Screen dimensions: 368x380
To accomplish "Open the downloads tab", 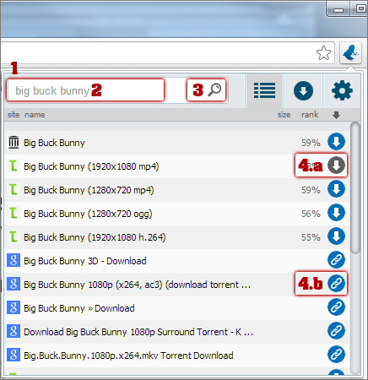I will (x=303, y=90).
